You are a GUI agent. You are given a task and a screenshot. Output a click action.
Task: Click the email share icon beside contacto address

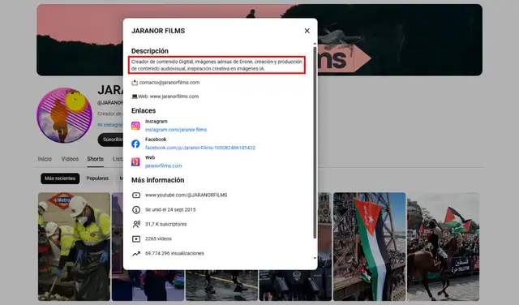(135, 83)
